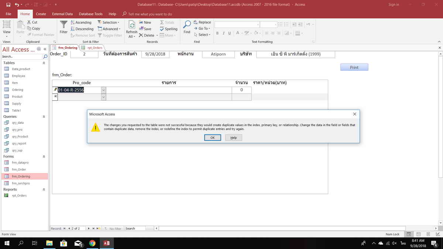Open Windows Start menu
The width and height of the screenshot is (443, 249).
tap(7, 243)
